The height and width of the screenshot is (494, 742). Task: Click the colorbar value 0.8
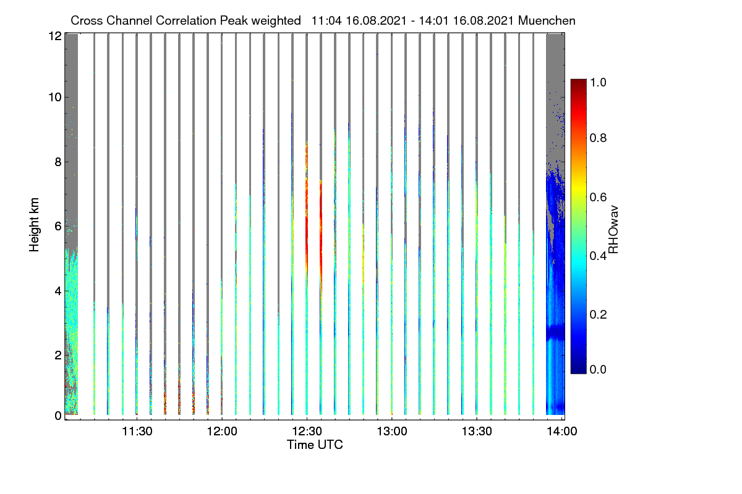[598, 138]
